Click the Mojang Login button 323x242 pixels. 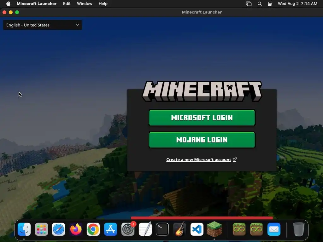pyautogui.click(x=202, y=140)
